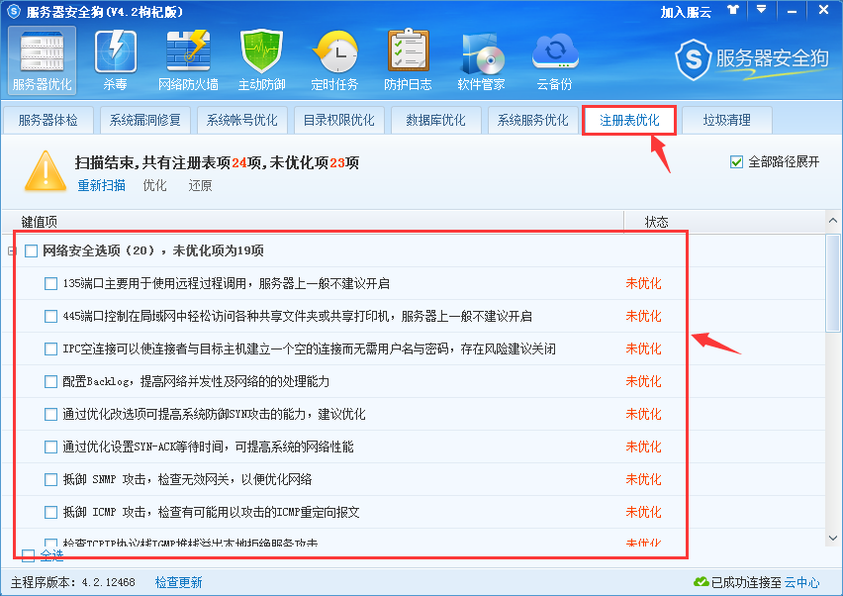Check the IPC空连接 item checkbox
This screenshot has height=596, width=843.
50,349
